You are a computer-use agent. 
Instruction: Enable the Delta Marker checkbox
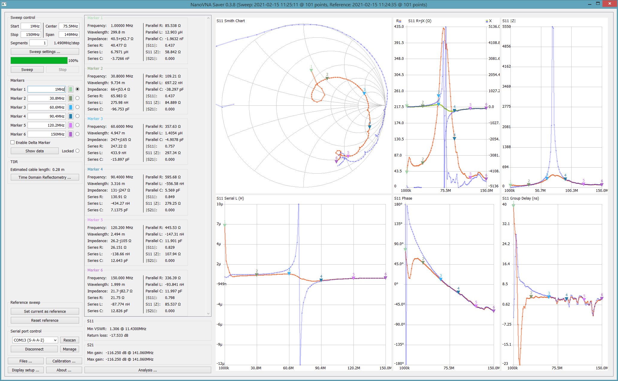[13, 142]
